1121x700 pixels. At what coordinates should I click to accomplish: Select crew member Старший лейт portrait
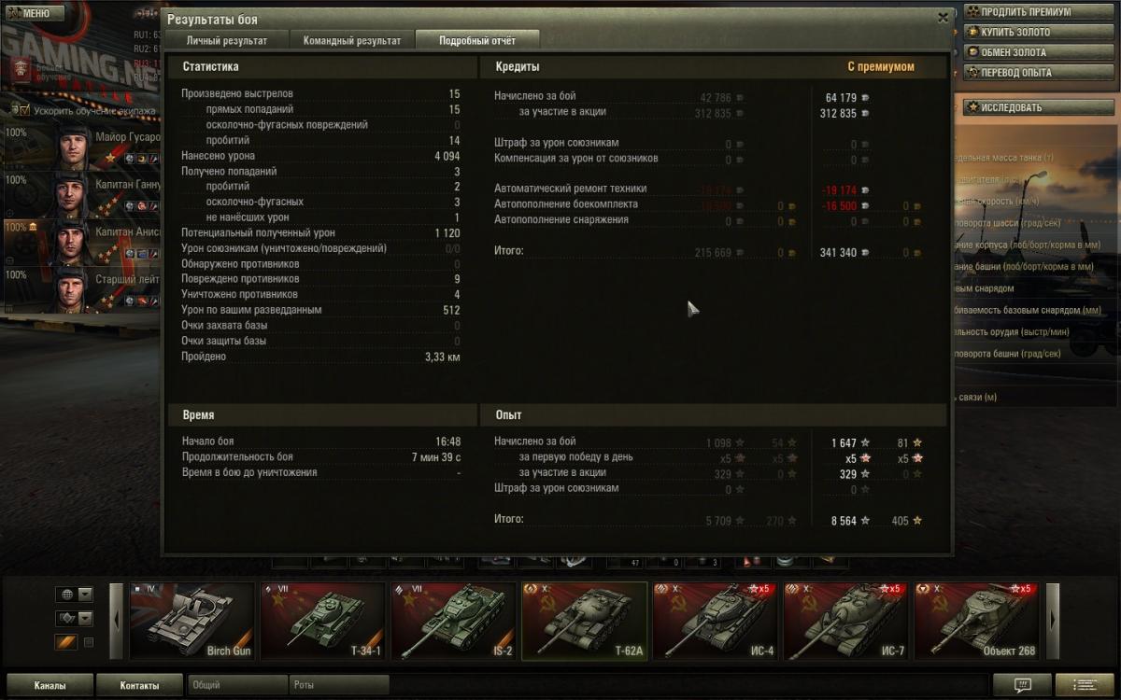click(71, 290)
